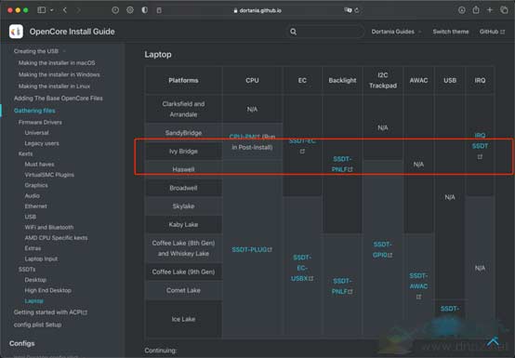The image size is (515, 358).
Task: Open SSDT-EC-USBX link in EC column
Action: pos(302,268)
